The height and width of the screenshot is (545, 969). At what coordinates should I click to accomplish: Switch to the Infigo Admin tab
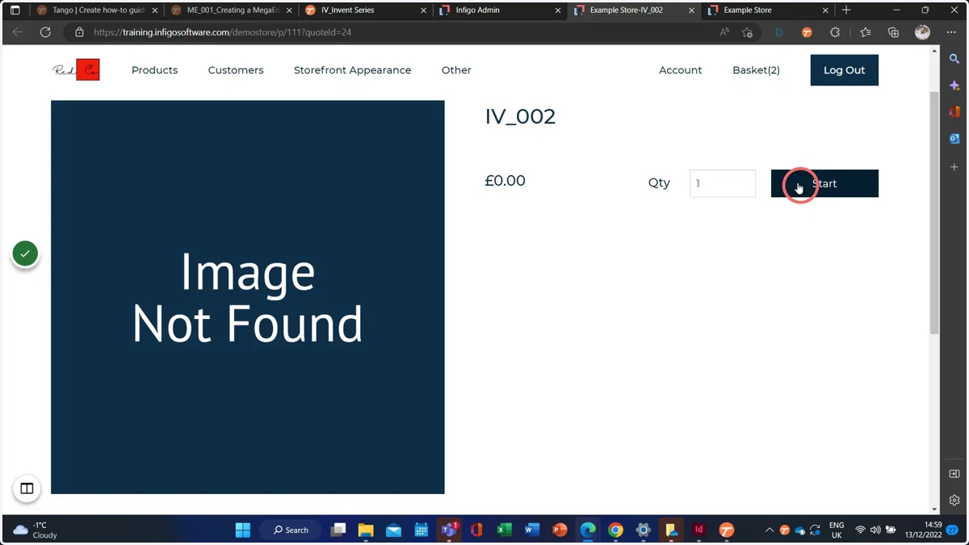tap(500, 10)
